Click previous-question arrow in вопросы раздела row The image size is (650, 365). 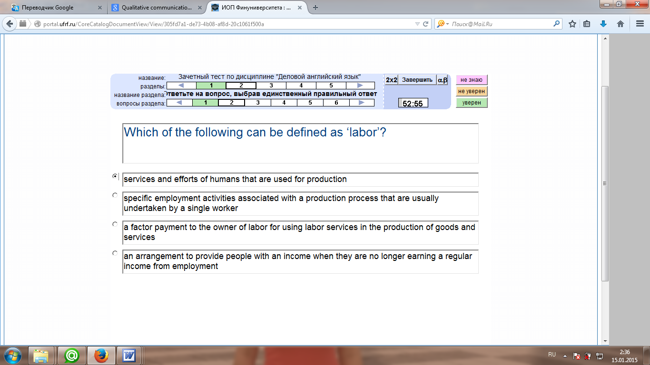click(179, 102)
